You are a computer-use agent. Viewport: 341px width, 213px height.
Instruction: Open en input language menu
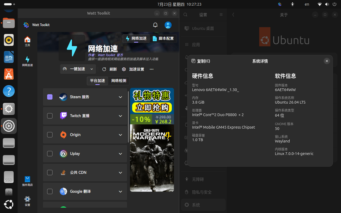pos(307,4)
